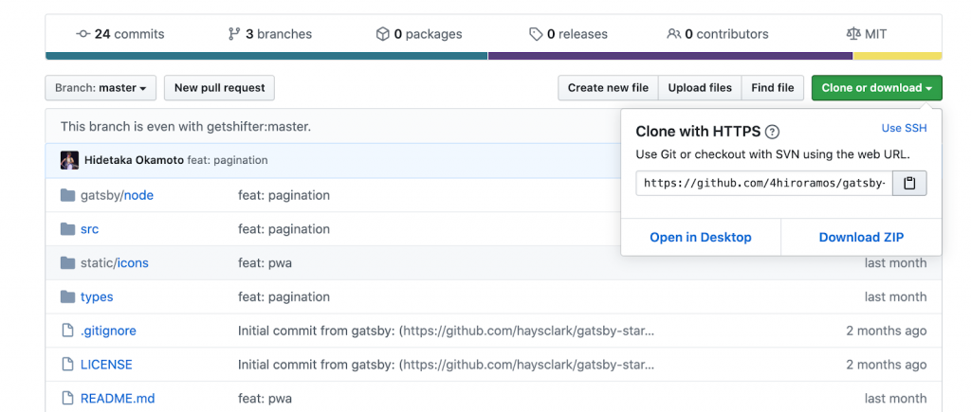Screen dimensions: 971x412
Task: Click Hidetaka Okamoto's avatar thumbnail
Action: tap(69, 160)
